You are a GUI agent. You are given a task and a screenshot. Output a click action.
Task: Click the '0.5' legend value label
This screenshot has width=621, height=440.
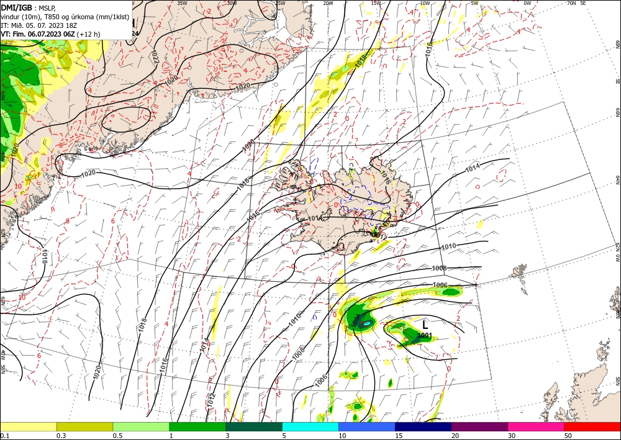pos(117,436)
